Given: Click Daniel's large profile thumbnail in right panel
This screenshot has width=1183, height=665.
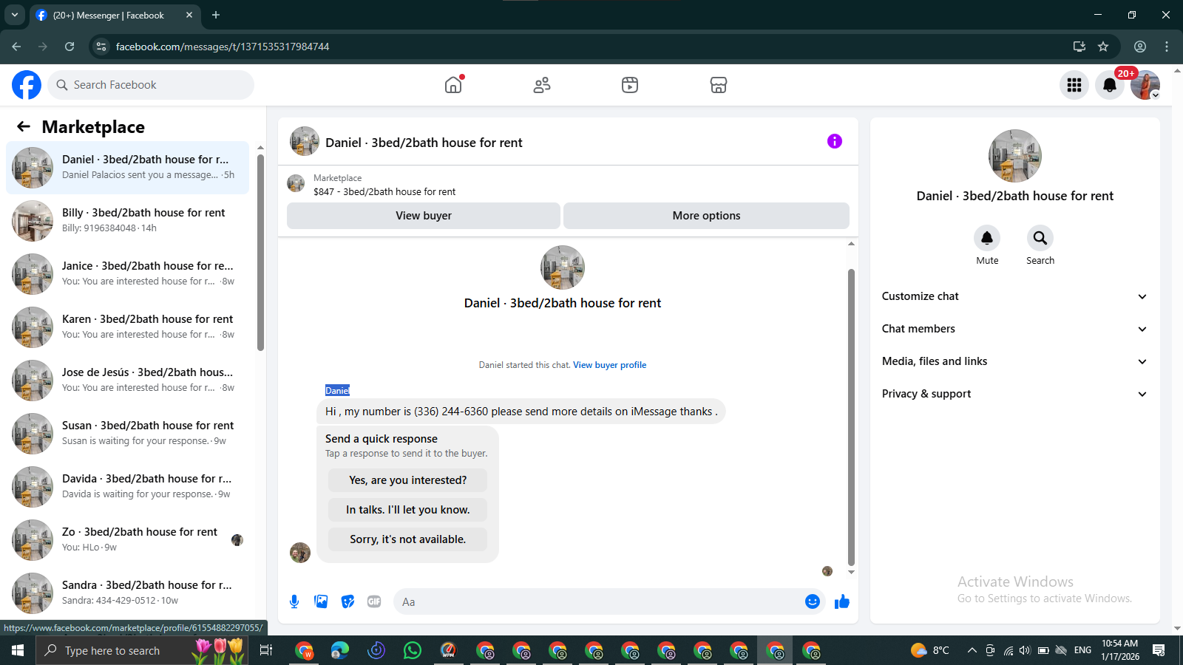Looking at the screenshot, I should pos(1015,156).
